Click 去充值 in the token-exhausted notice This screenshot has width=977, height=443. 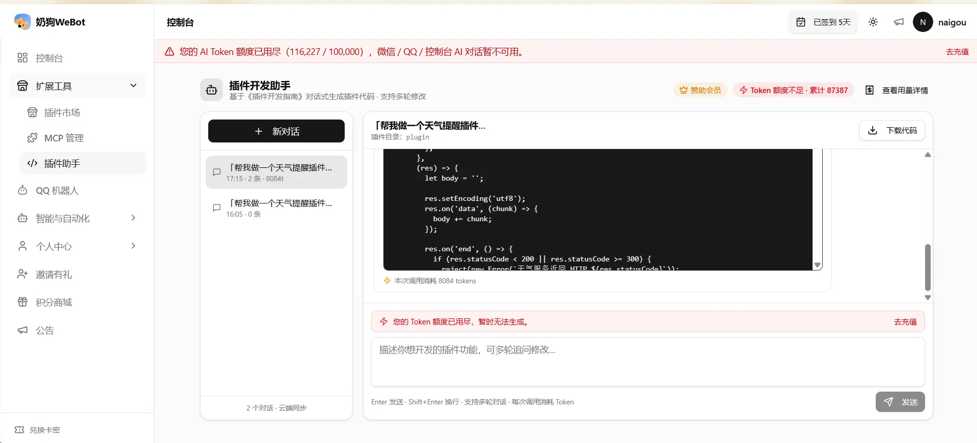(x=905, y=322)
